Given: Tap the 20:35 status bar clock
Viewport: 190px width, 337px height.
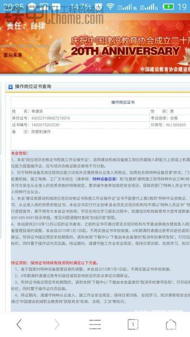Looking at the screenshot, I should click(x=14, y=7).
